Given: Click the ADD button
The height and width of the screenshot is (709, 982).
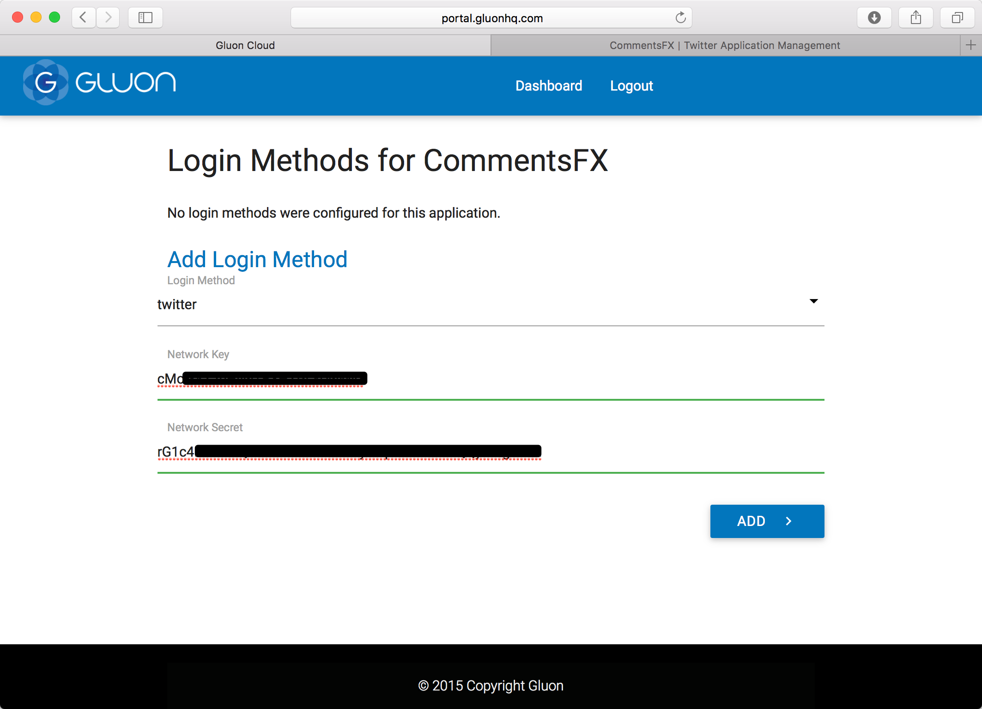Looking at the screenshot, I should [767, 521].
